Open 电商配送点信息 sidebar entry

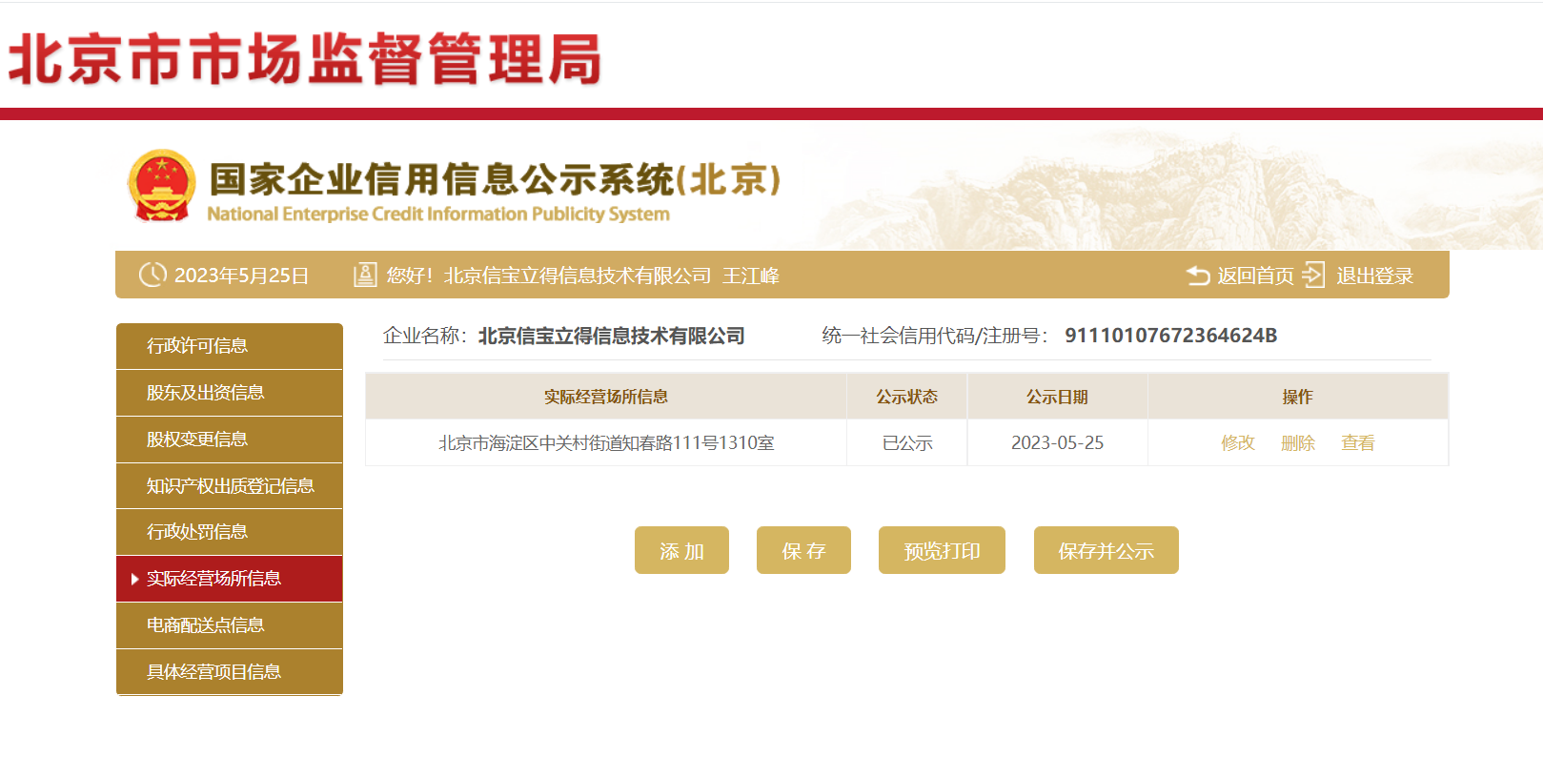[230, 625]
